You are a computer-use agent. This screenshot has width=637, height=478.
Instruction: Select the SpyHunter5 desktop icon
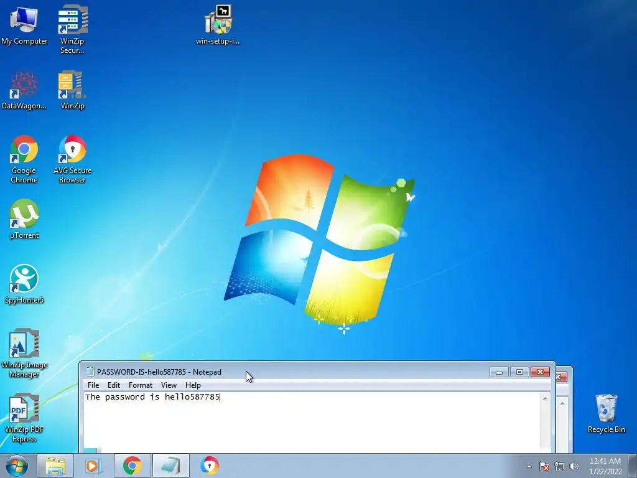tap(24, 284)
